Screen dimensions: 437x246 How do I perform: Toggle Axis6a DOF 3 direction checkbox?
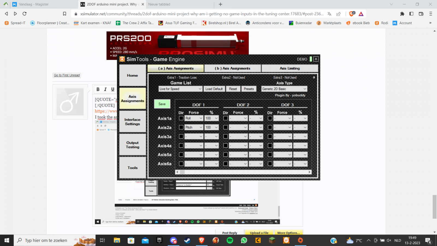pyautogui.click(x=270, y=164)
